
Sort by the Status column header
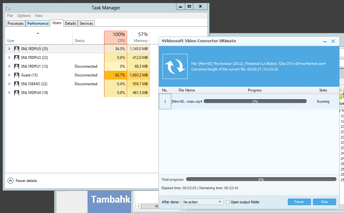[x=89, y=38]
